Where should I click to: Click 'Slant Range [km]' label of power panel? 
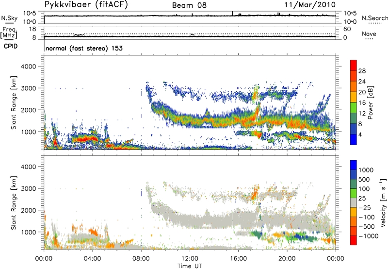pyautogui.click(x=14, y=102)
